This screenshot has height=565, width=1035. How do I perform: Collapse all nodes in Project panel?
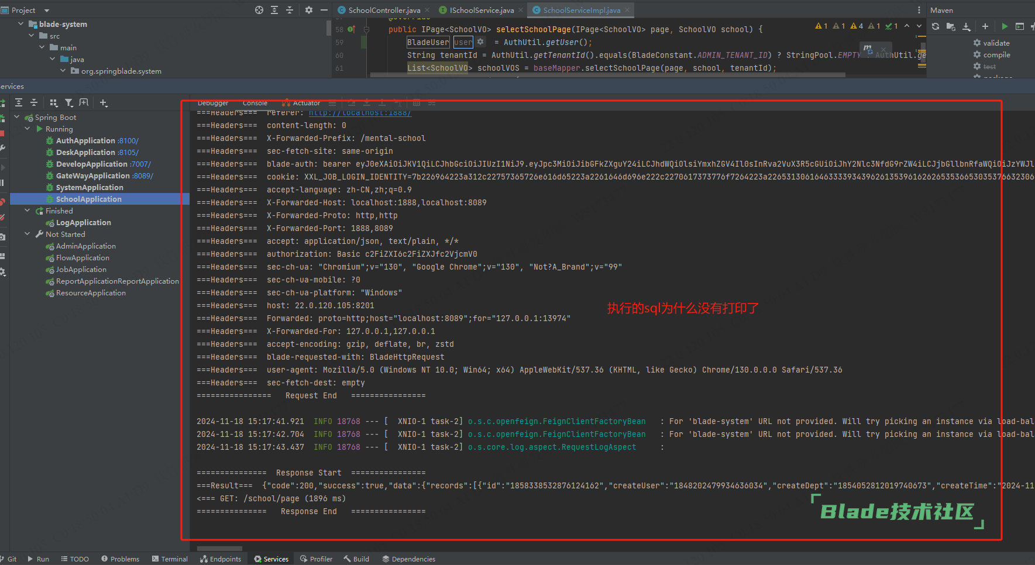[x=290, y=10]
